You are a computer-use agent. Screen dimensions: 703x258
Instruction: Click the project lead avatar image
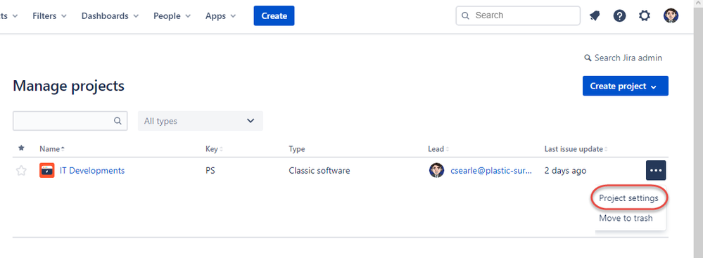click(x=436, y=171)
